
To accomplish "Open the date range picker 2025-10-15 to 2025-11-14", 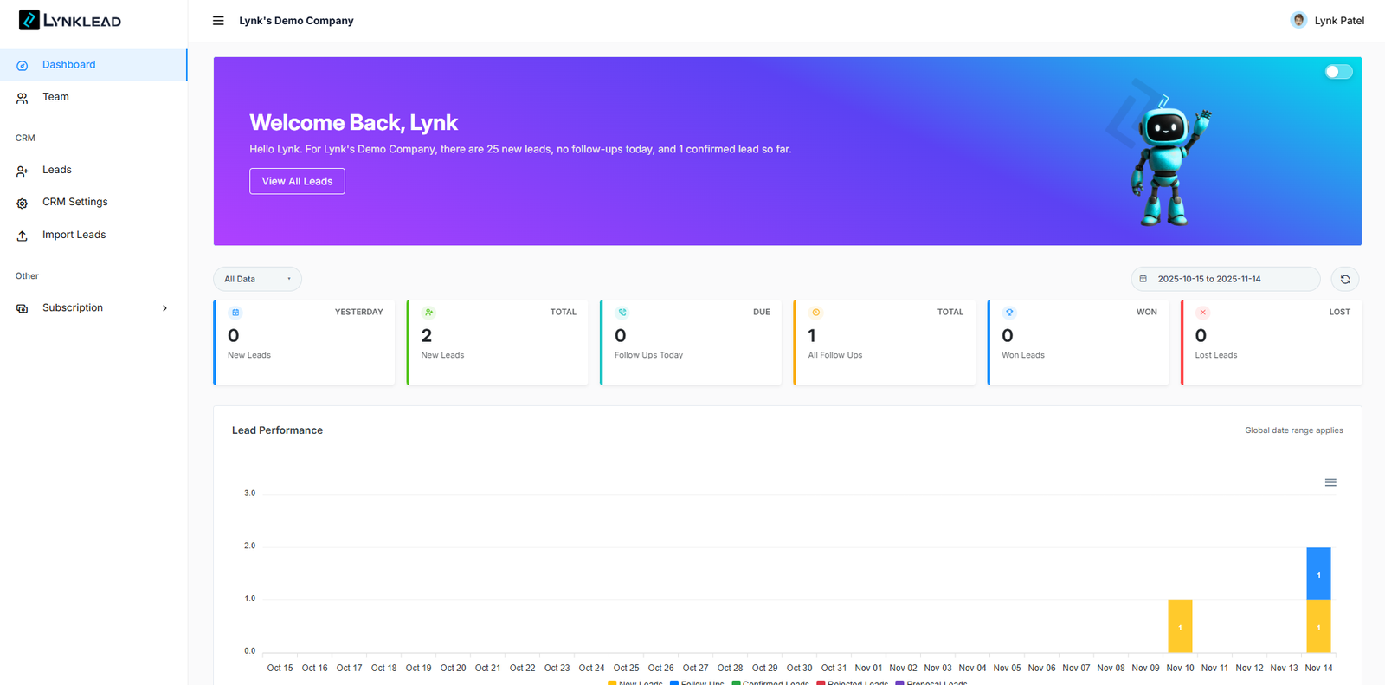I will 1225,279.
